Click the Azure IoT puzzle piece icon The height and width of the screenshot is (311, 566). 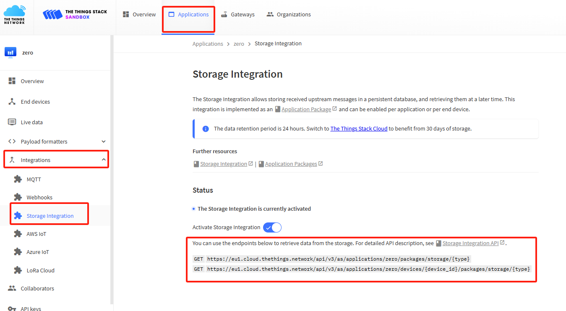coord(18,252)
